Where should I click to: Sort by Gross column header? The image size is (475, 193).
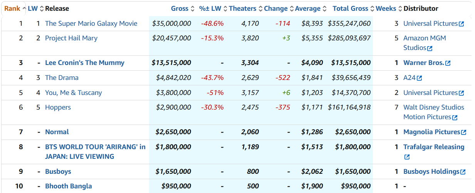180,8
